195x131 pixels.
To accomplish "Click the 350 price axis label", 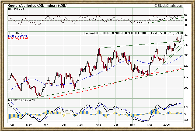I will (186, 35).
